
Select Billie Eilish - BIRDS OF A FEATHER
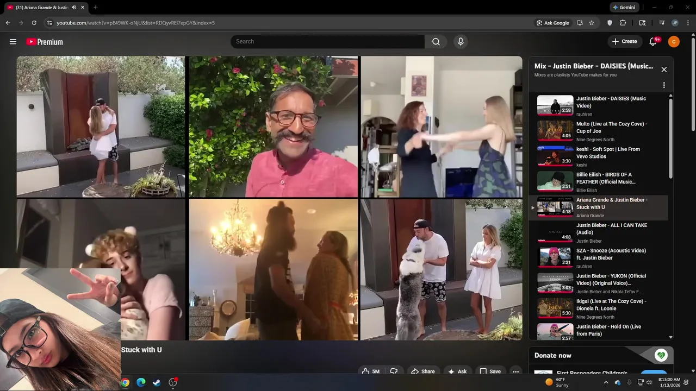(x=598, y=182)
